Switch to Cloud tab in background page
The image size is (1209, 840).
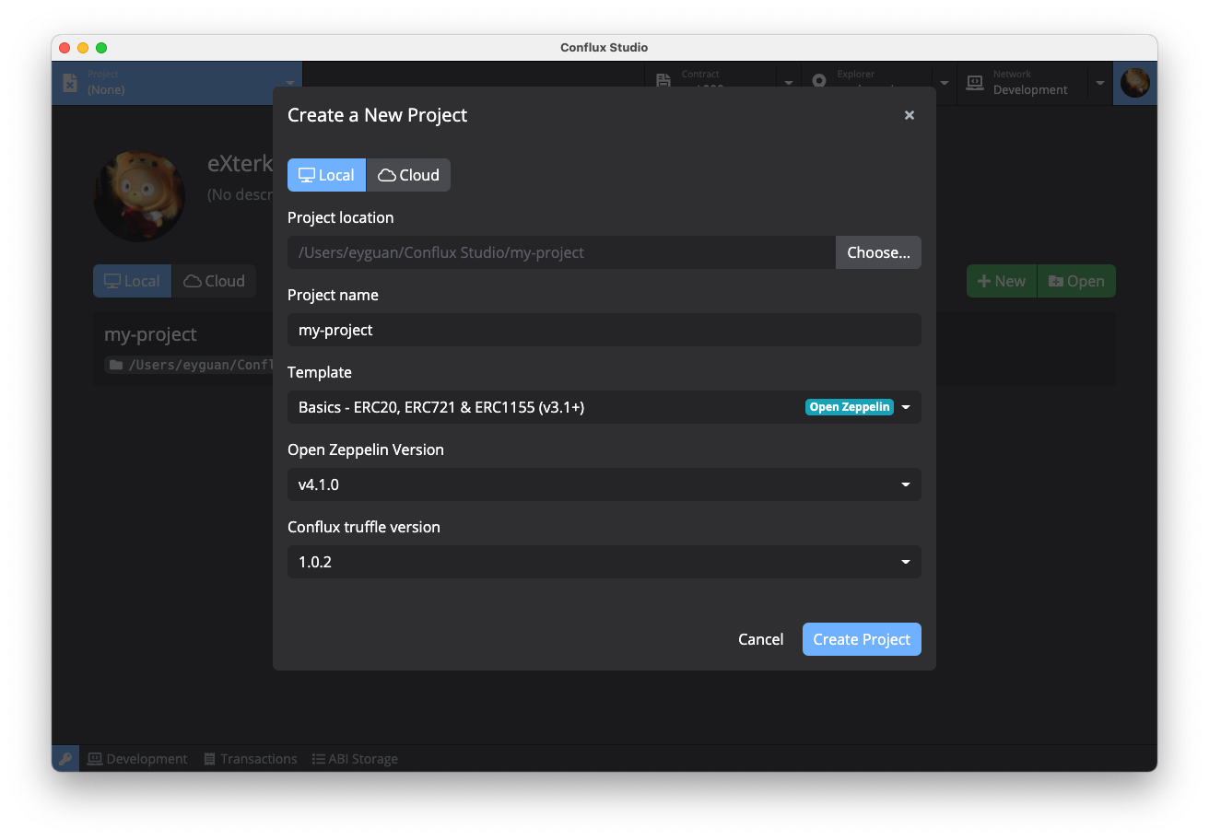click(x=214, y=281)
